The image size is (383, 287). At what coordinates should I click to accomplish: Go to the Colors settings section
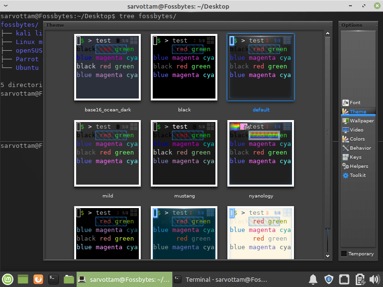pos(357,139)
